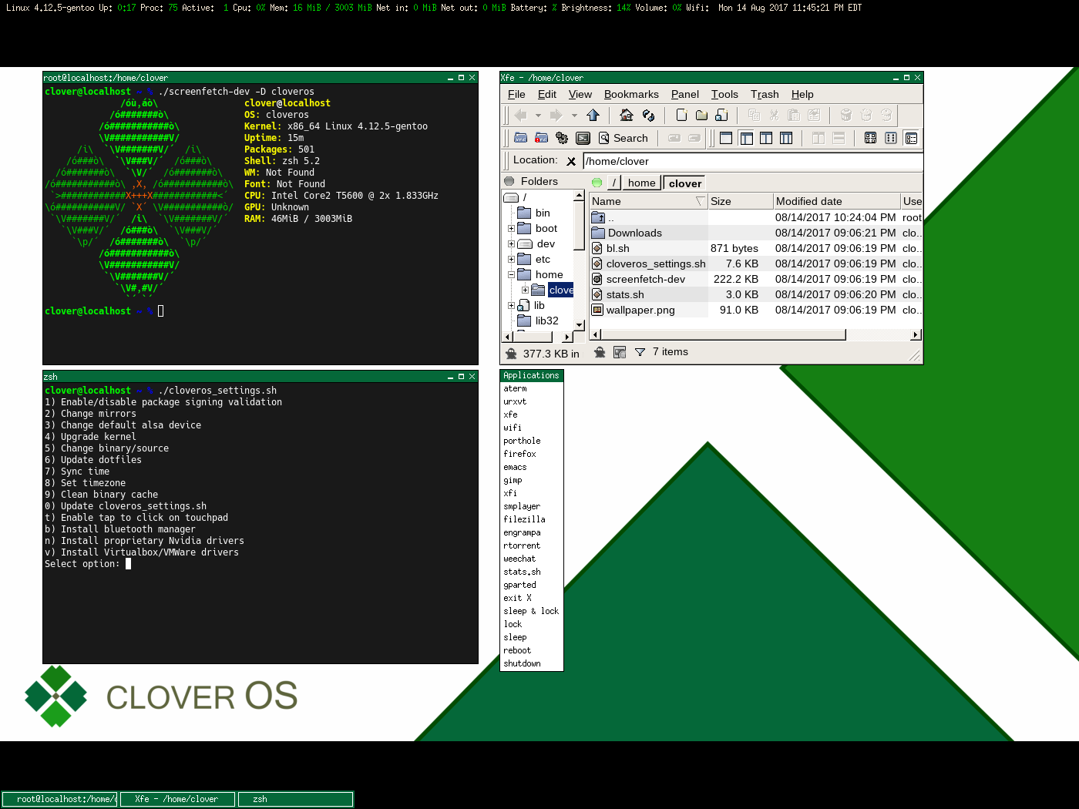Open the forward history dropdown arrow
Screen dimensions: 1079x809
pyautogui.click(x=573, y=115)
